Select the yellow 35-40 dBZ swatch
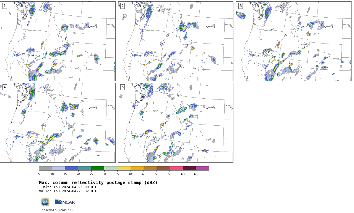The image size is (354, 213). click(124, 168)
